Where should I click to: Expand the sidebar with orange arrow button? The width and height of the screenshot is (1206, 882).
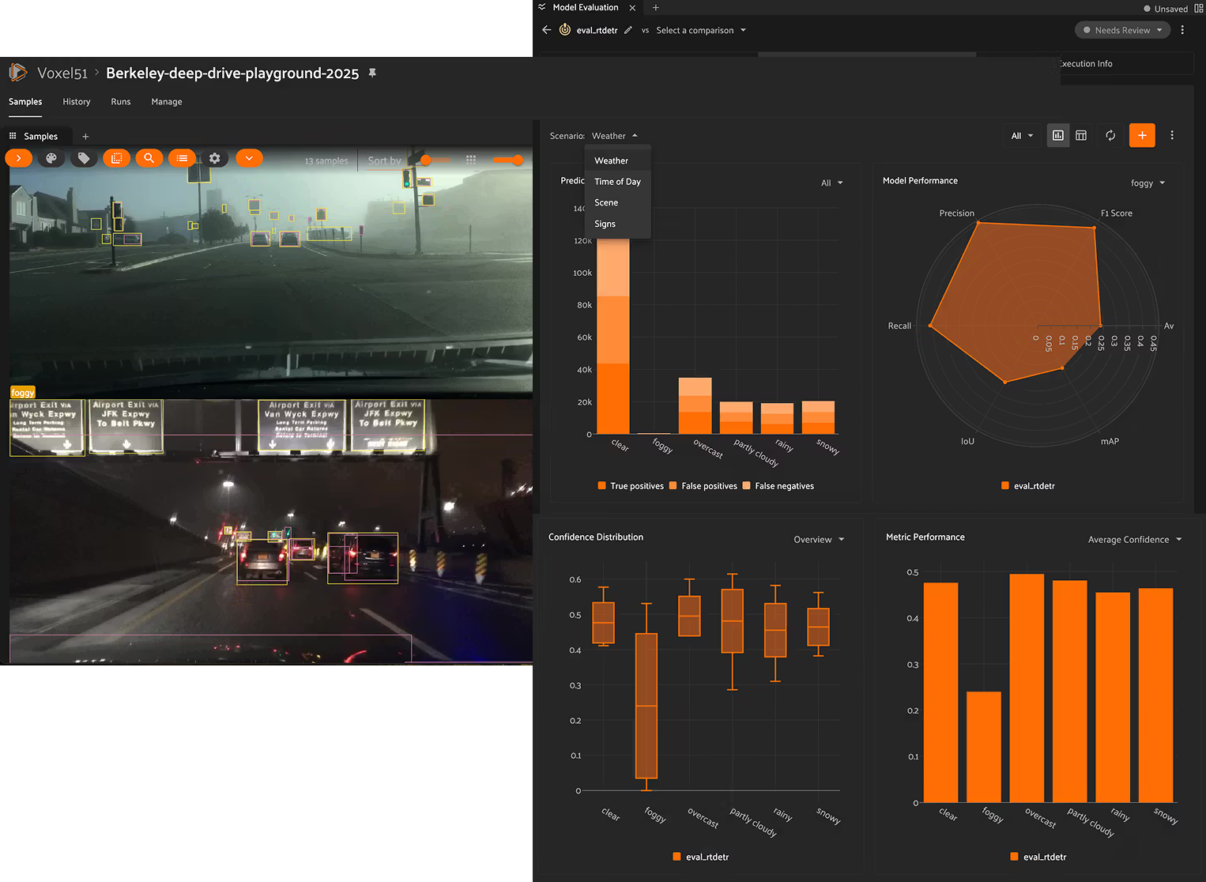coord(18,158)
